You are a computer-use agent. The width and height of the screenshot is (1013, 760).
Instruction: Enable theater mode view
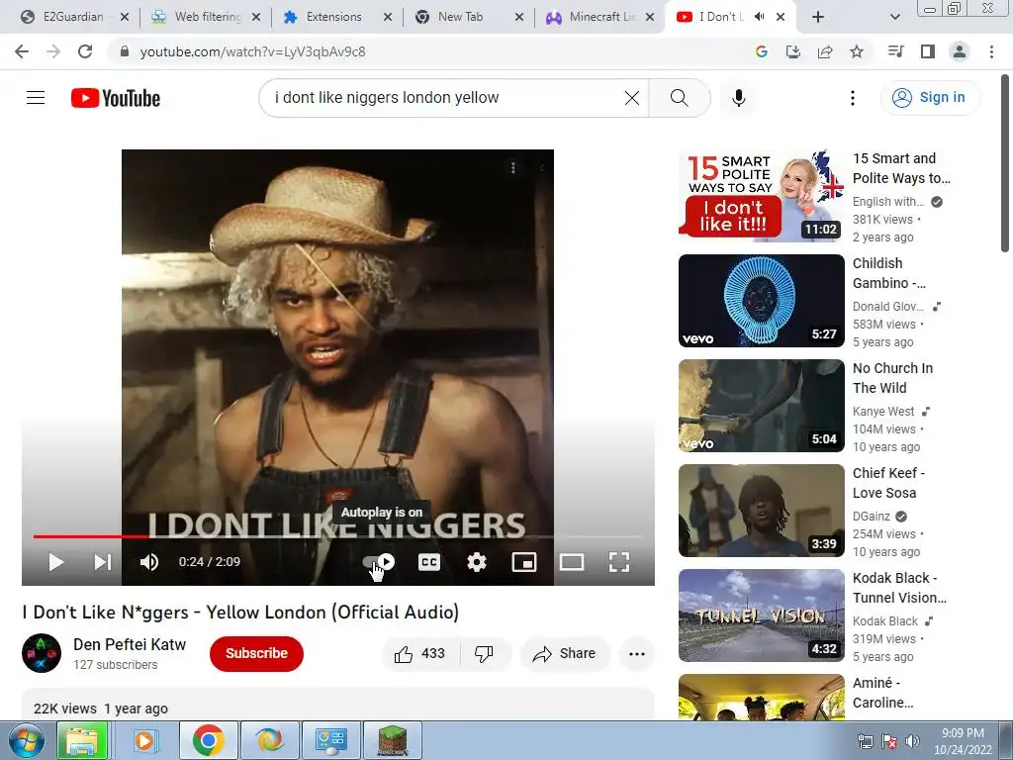click(x=572, y=562)
